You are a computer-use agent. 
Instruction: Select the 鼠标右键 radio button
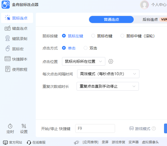click(x=93, y=36)
